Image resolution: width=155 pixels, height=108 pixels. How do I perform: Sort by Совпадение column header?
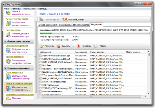click(x=56, y=52)
